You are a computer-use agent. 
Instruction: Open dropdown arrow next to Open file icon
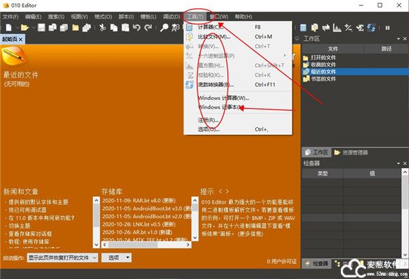[x=33, y=27]
